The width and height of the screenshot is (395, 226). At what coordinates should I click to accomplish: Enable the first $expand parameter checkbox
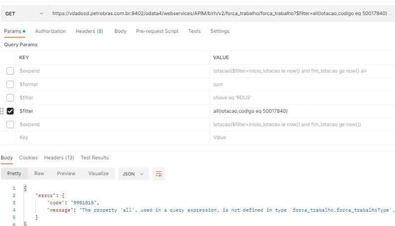[10, 71]
